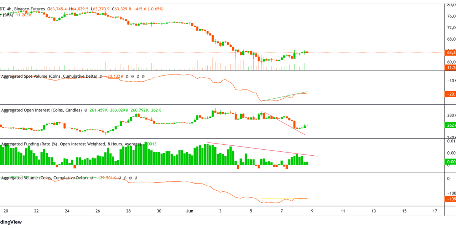Click the volume delta value −139.501K

click(x=106, y=178)
